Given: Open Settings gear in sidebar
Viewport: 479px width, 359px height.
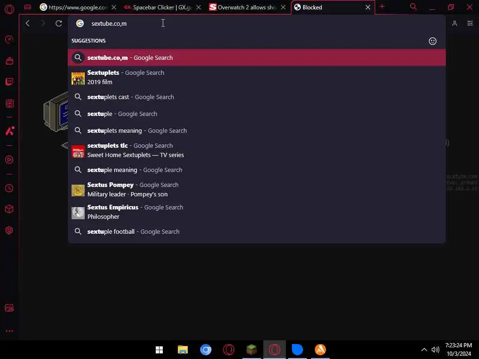Looking at the screenshot, I should click(9, 230).
